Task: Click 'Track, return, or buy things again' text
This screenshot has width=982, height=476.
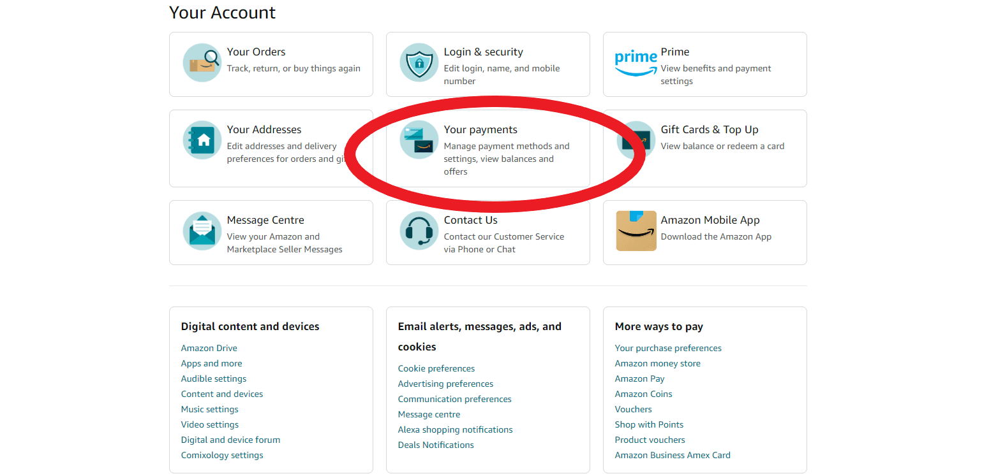Action: point(294,68)
